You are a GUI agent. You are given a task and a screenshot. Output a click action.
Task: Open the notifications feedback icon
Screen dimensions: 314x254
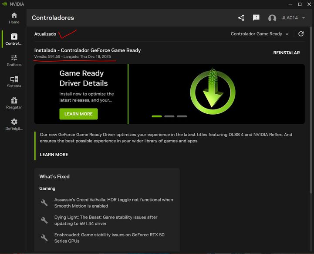click(x=256, y=18)
